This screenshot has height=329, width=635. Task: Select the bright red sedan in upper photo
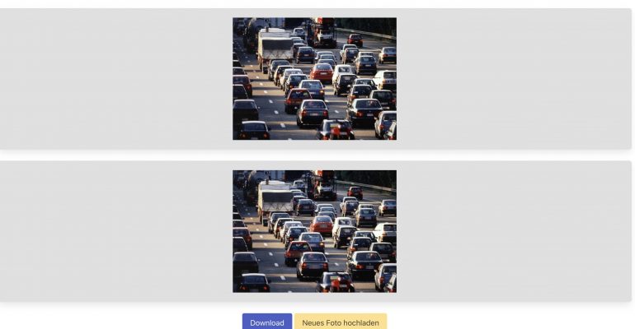[x=322, y=73]
